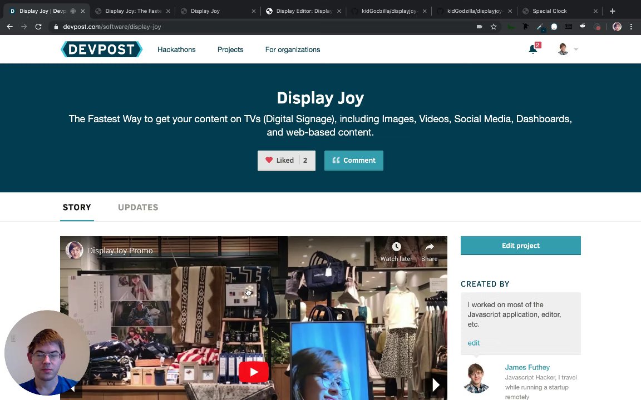Select the STORY tab
This screenshot has width=641, height=400.
tap(77, 207)
